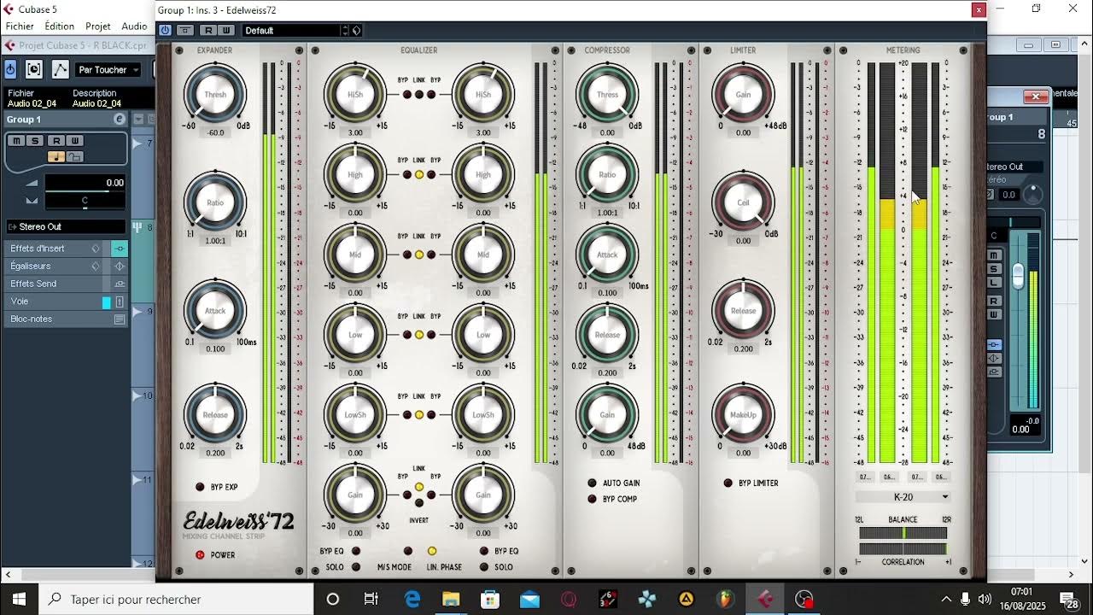Open the Par Toucher automation mode dropdown
Viewport: 1093px width, 615px height.
(108, 69)
